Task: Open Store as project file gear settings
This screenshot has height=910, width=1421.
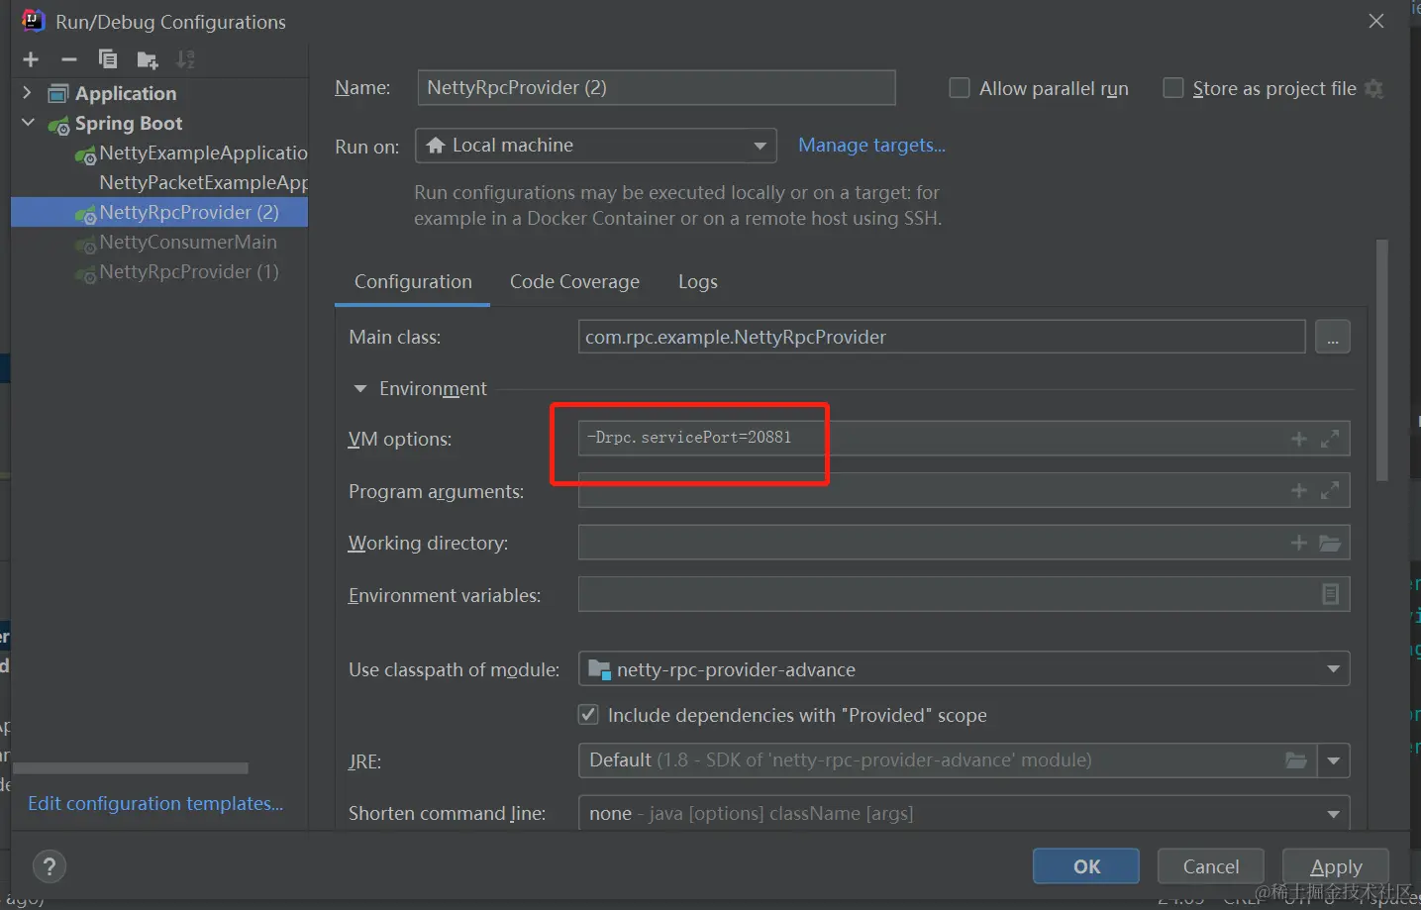Action: click(x=1373, y=88)
